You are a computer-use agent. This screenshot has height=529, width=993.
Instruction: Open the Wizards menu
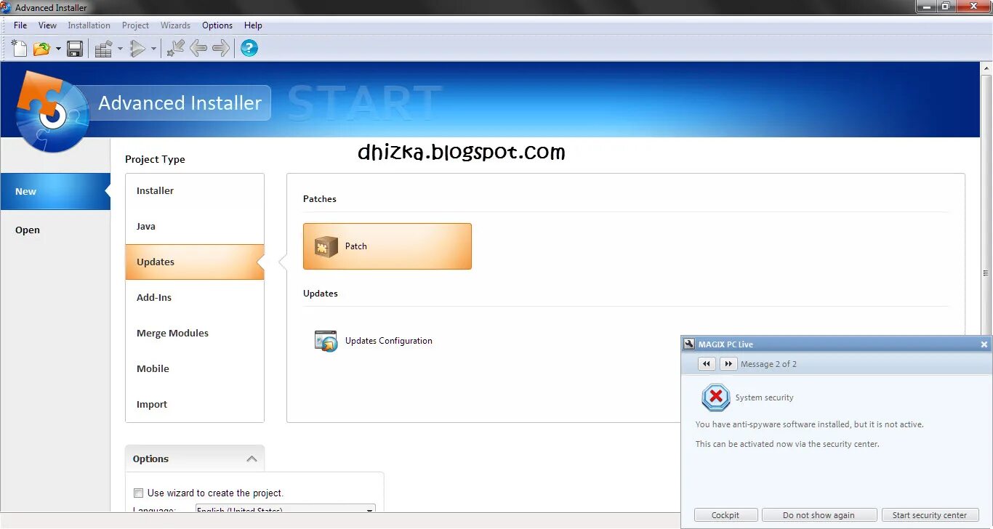[175, 25]
